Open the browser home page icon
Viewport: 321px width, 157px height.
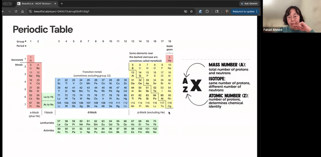(x=23, y=11)
